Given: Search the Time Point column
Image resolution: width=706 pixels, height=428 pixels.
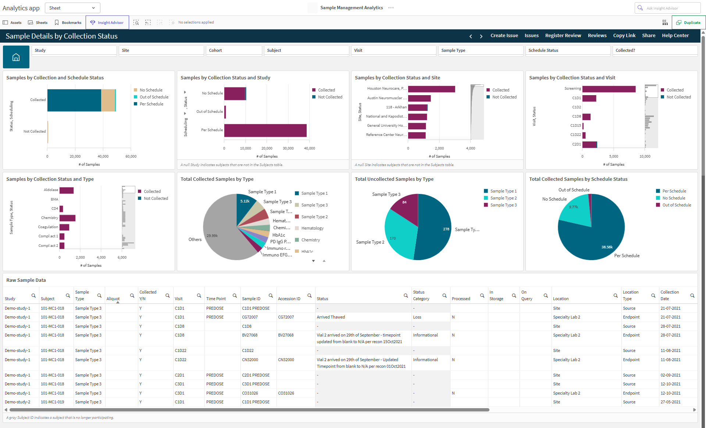Looking at the screenshot, I should pyautogui.click(x=235, y=296).
